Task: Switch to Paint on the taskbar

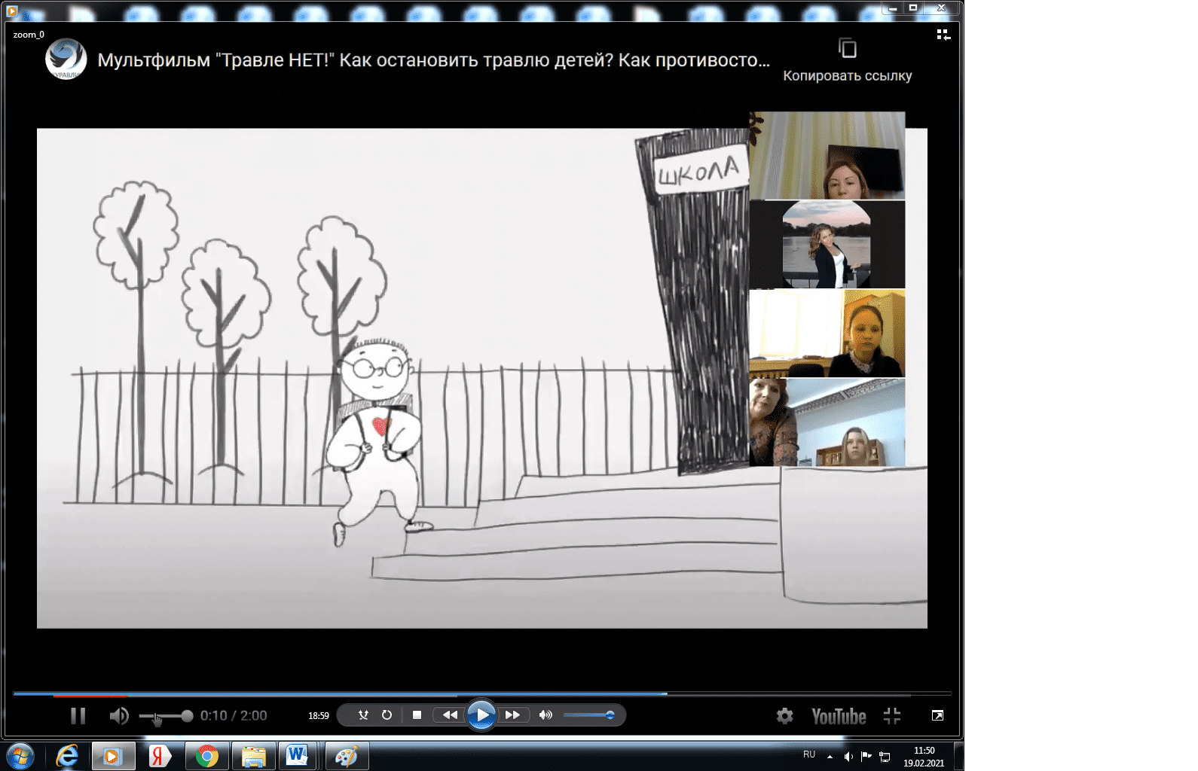Action: pyautogui.click(x=346, y=756)
